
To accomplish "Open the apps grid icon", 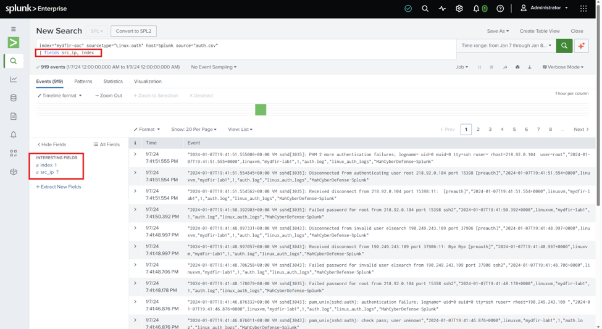I will (583, 9).
